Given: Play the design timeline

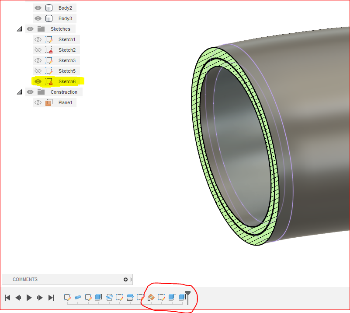Looking at the screenshot, I should click(28, 297).
